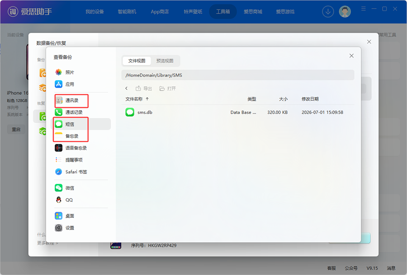Image resolution: width=407 pixels, height=275 pixels.
Task: Open the 设置 settings gear icon
Action: pyautogui.click(x=59, y=228)
